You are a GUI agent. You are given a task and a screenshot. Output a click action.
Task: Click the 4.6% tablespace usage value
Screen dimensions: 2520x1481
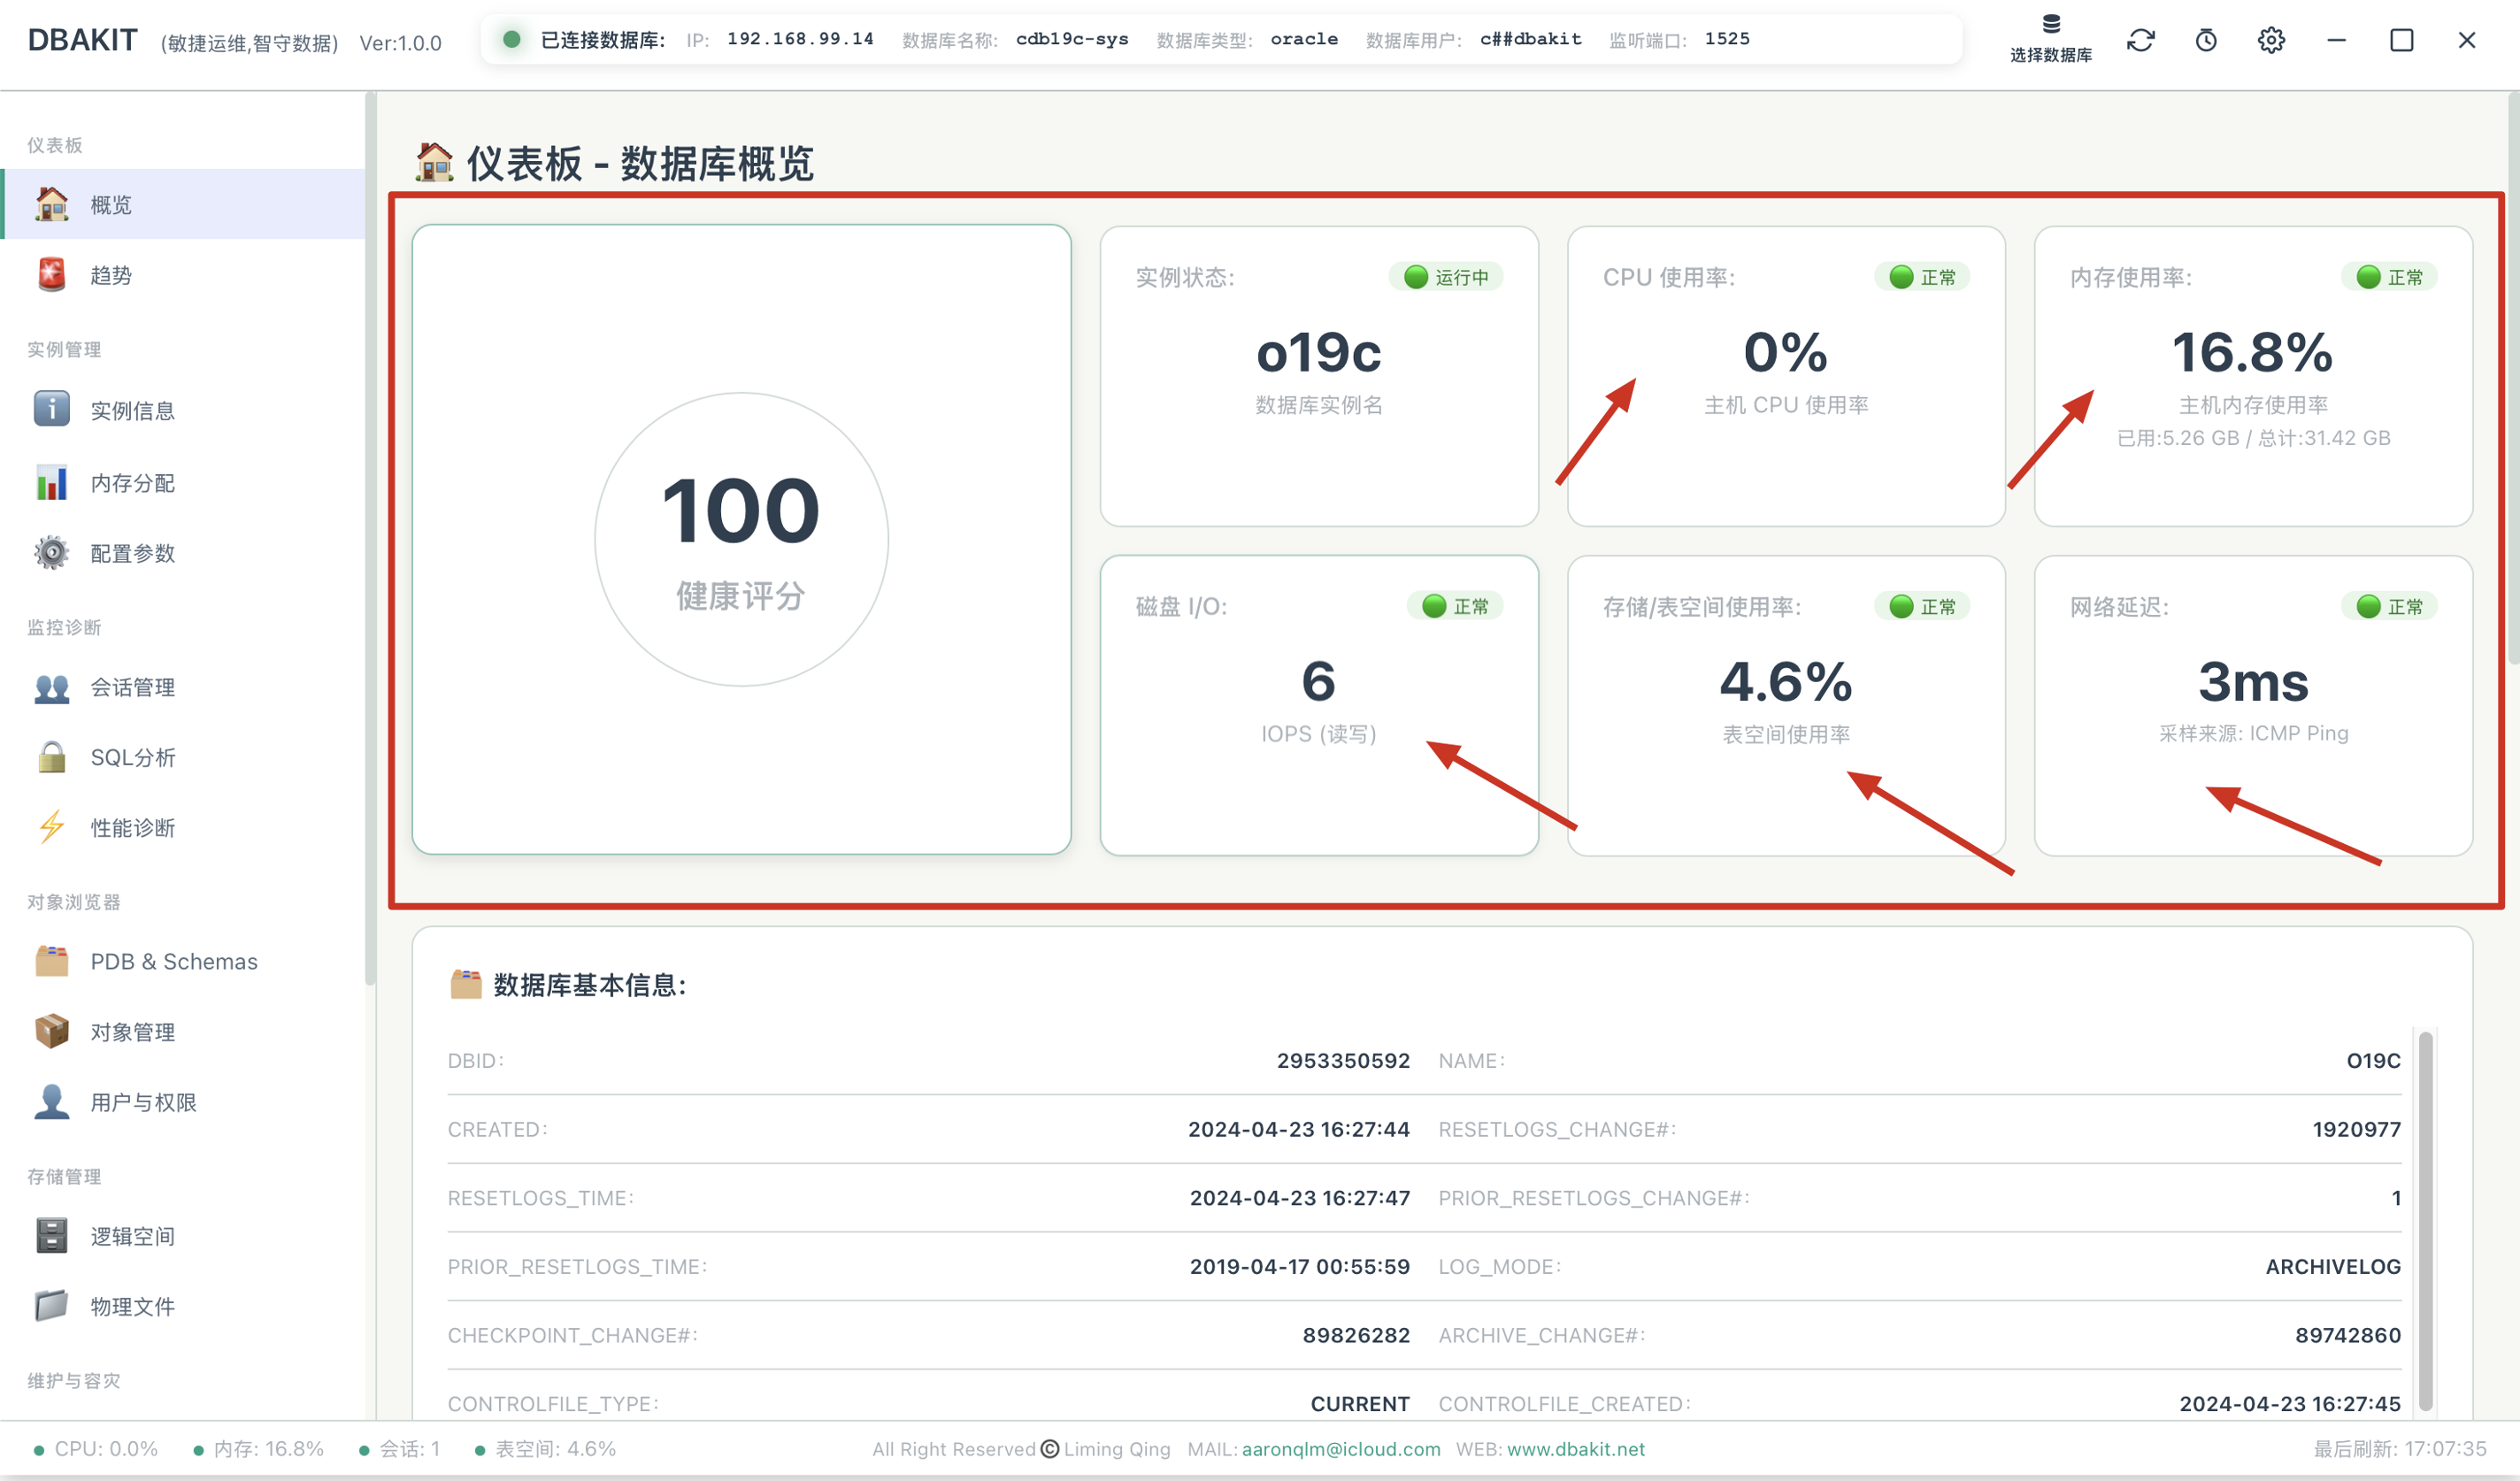pyautogui.click(x=1786, y=681)
